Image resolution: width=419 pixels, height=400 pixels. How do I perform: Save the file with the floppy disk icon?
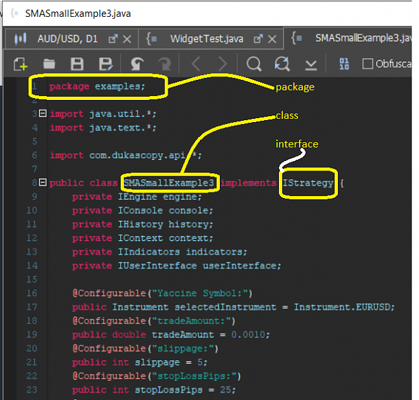77,64
